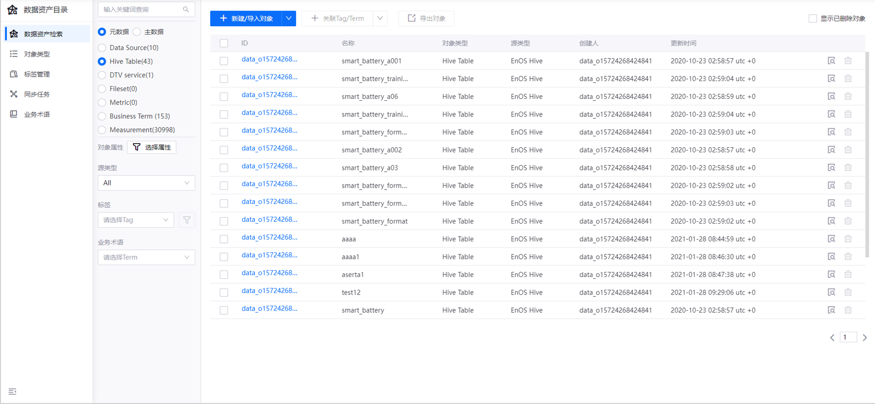This screenshot has width=875, height=404.
Task: Tick checkbox for smart_battery_a03 row
Action: point(224,167)
